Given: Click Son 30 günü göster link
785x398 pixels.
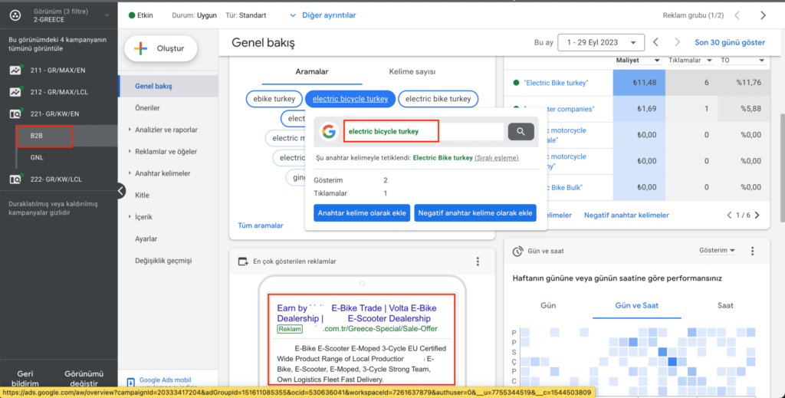Looking at the screenshot, I should (x=730, y=42).
